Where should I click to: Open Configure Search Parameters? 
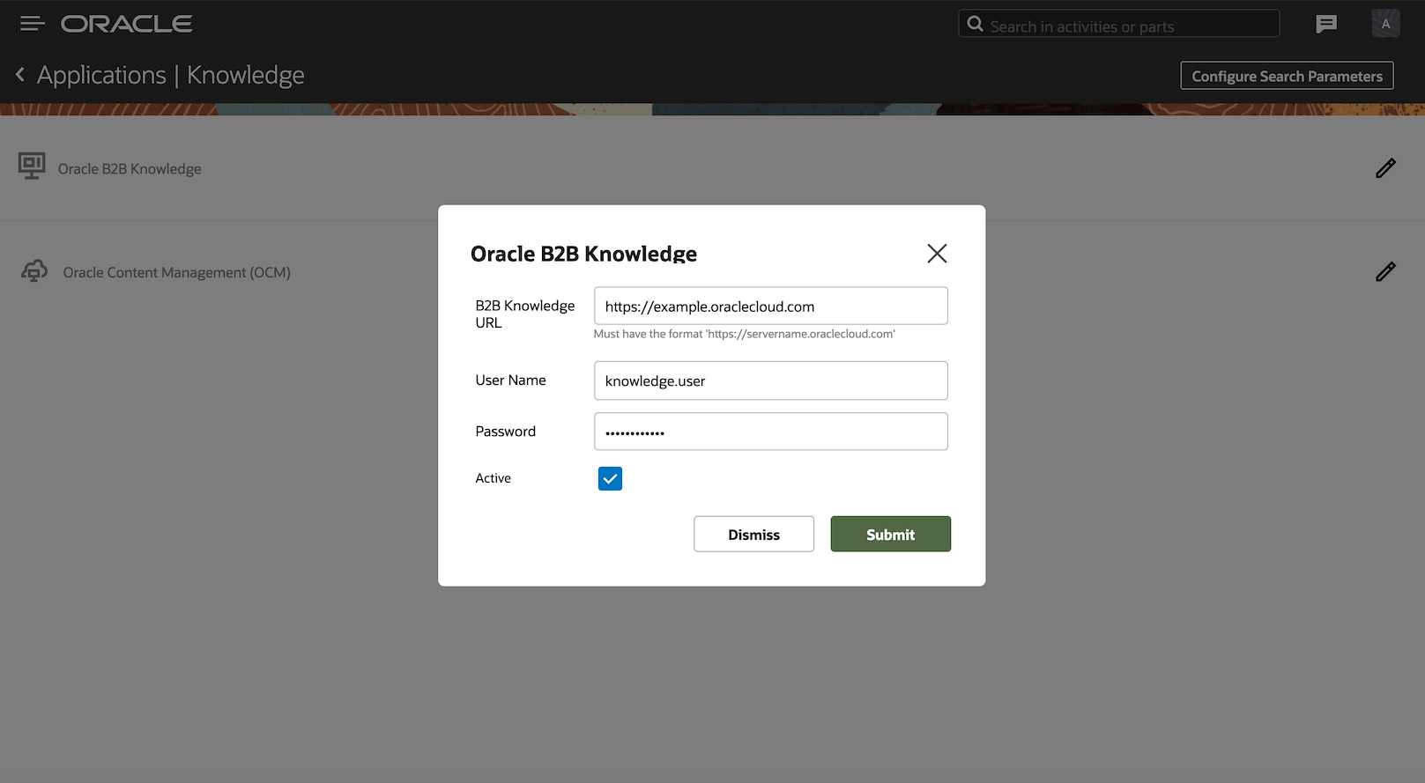[x=1287, y=76]
